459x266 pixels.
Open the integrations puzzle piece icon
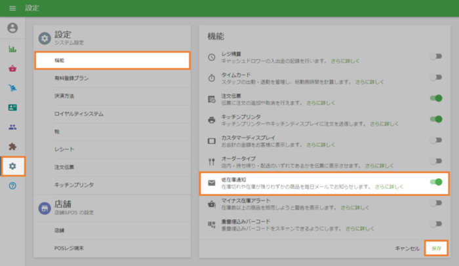(x=12, y=147)
